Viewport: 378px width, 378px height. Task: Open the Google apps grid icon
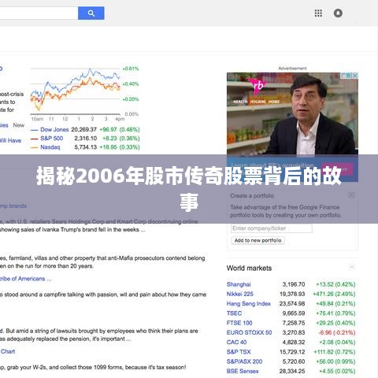(318, 13)
